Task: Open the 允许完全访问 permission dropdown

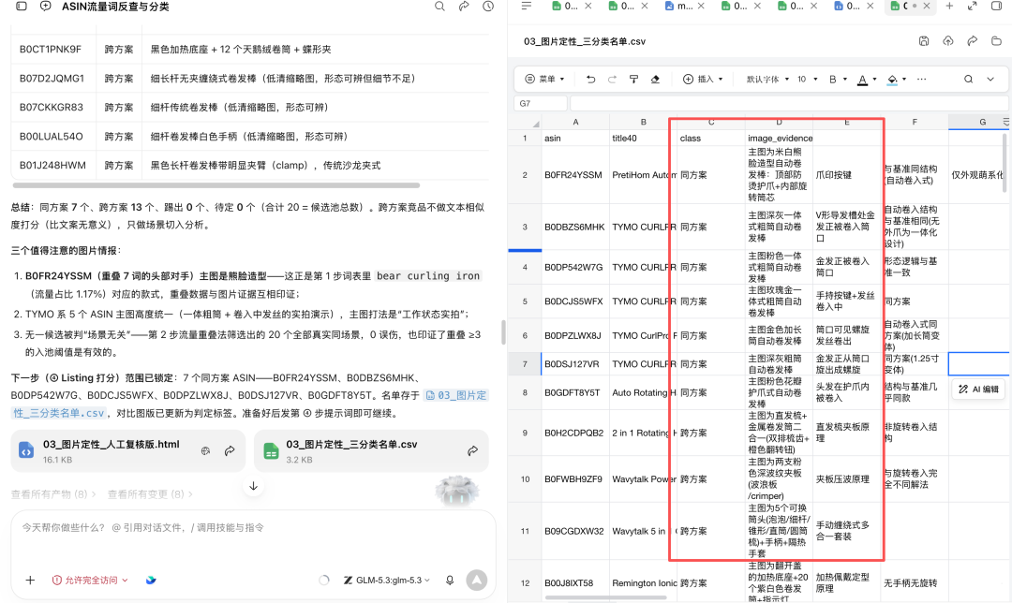Action: click(x=90, y=580)
